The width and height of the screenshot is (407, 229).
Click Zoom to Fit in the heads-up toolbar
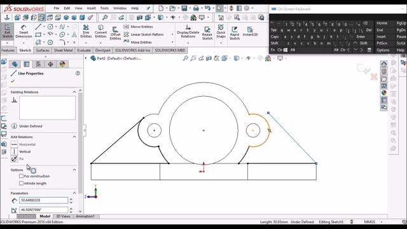(x=185, y=59)
